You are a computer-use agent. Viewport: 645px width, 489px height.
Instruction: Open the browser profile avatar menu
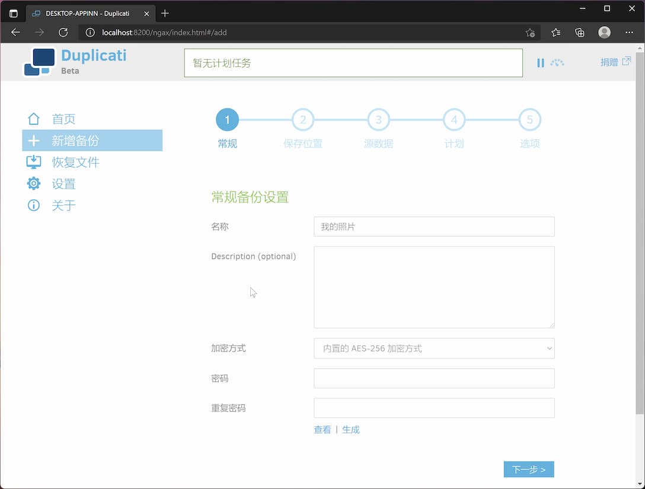tap(604, 33)
